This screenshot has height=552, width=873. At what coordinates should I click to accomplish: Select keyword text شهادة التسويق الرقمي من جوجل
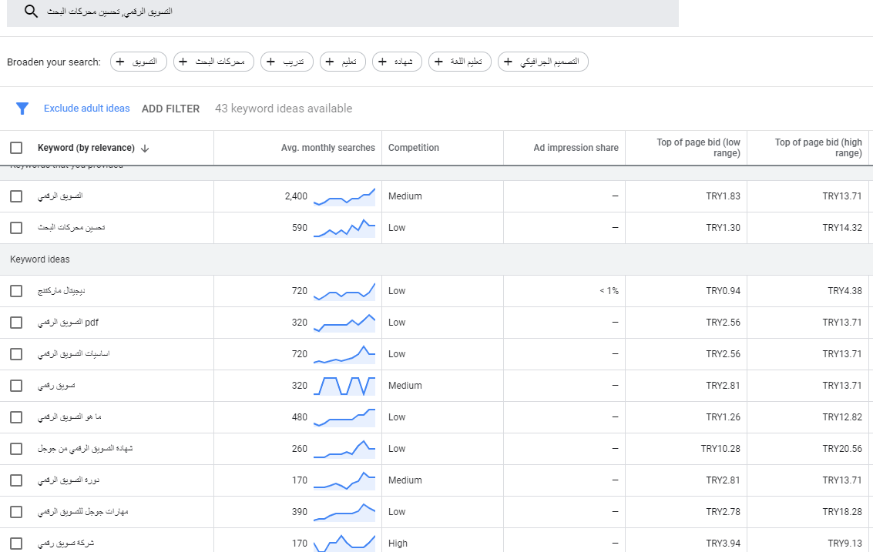[x=86, y=449]
